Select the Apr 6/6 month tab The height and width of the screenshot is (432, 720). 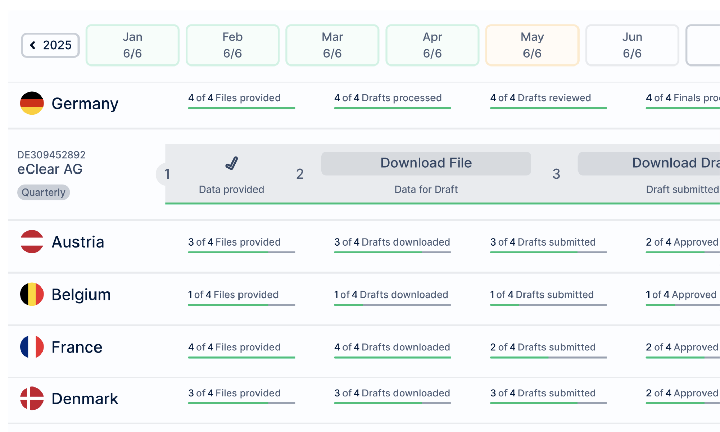coord(433,45)
